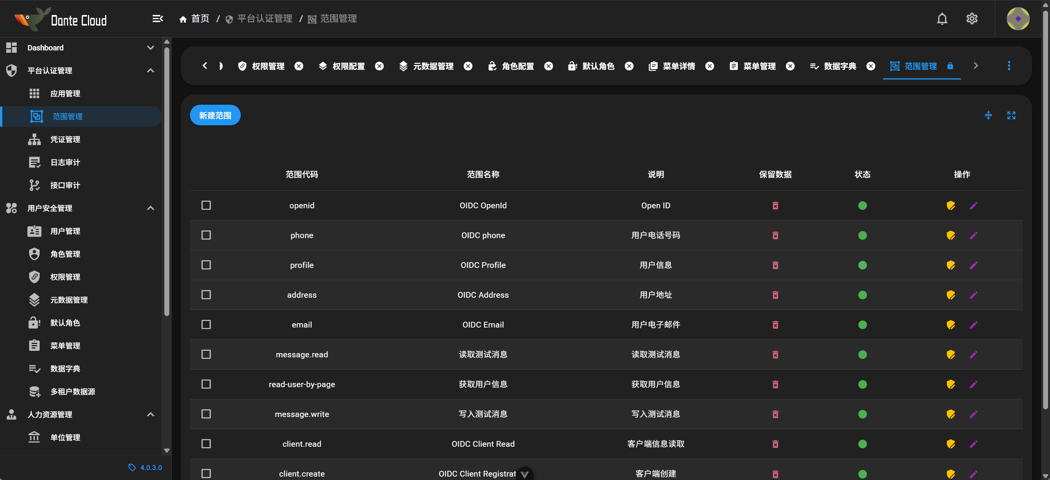The image size is (1050, 480).
Task: Expand the Dashboard sidebar section
Action: 150,48
